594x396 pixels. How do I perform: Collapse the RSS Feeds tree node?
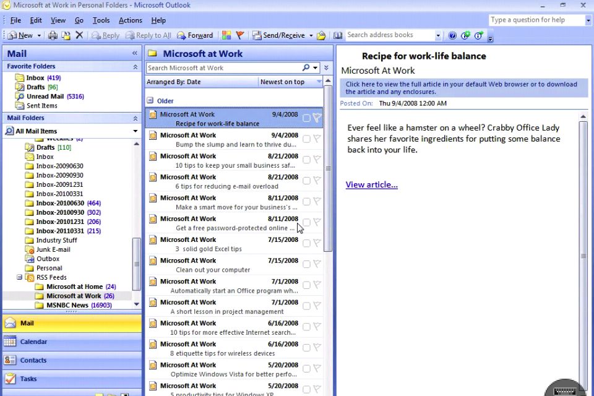(19, 277)
